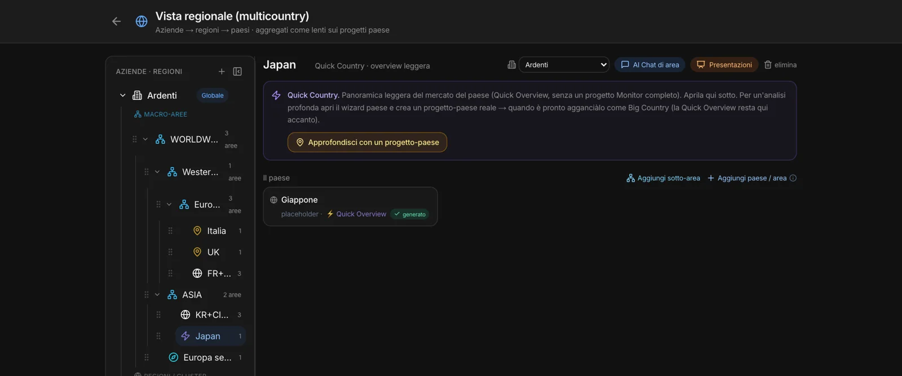This screenshot has width=902, height=376.
Task: Select the Japan quick country node
Action: (210, 336)
